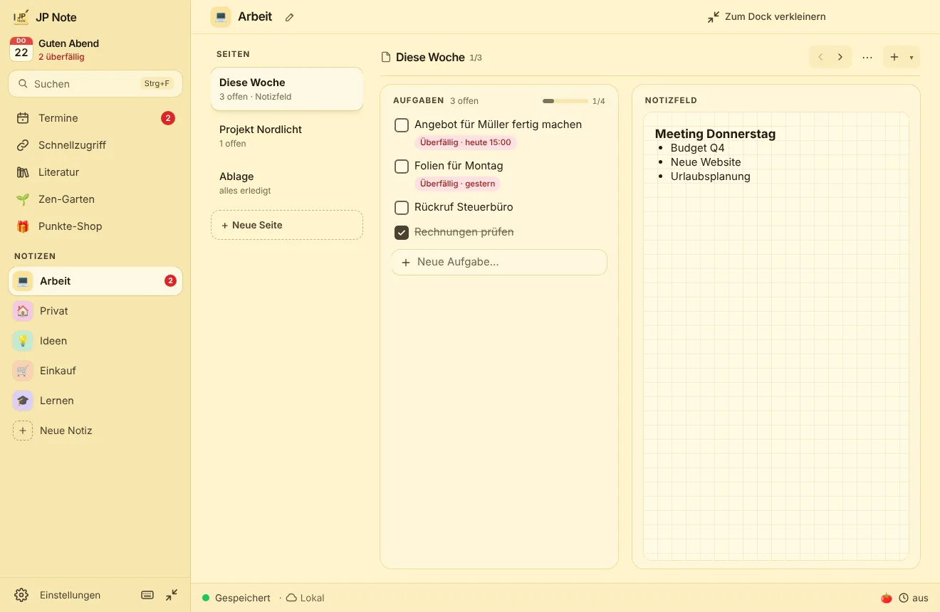Go to the previous page arrow

tap(820, 57)
